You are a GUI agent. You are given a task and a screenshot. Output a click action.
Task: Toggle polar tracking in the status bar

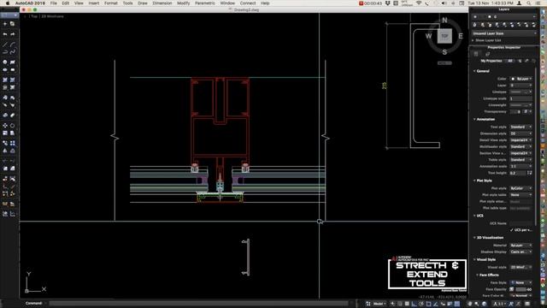pos(421,304)
